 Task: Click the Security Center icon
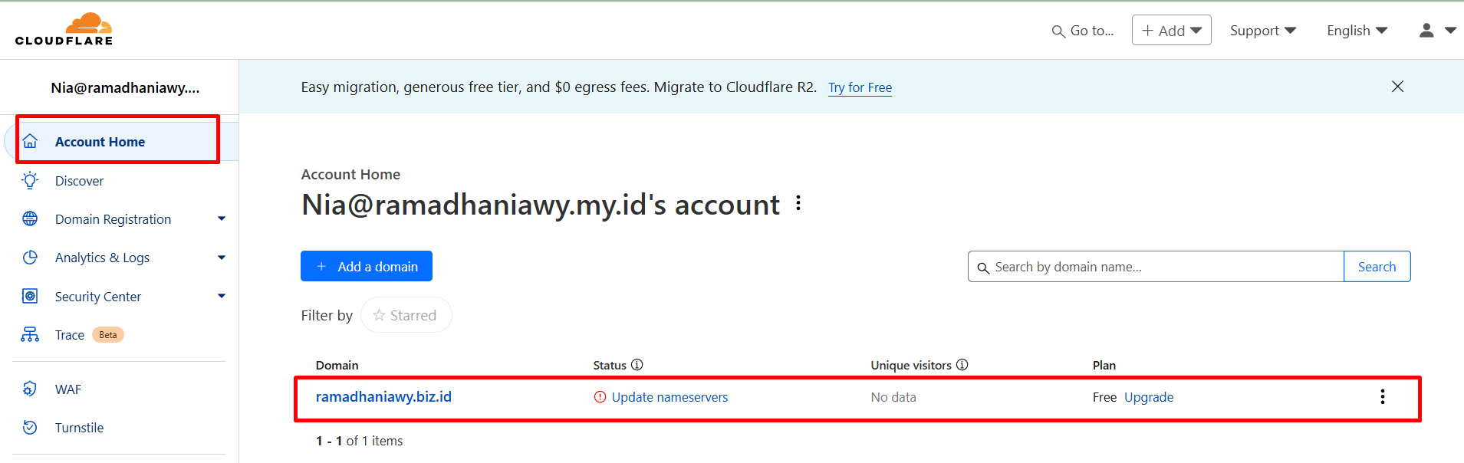tap(30, 296)
